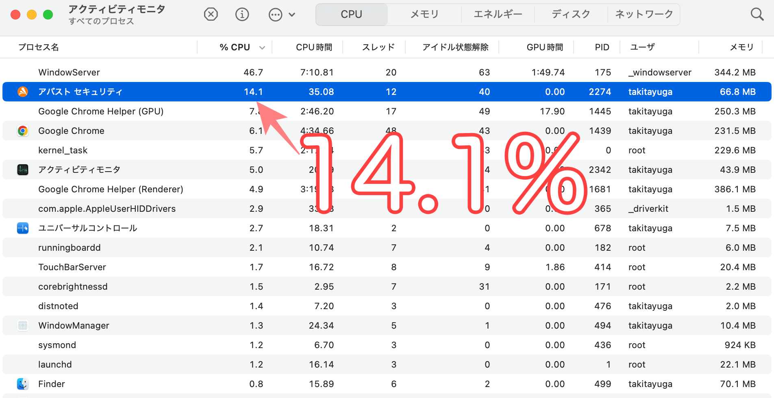
Task: Switch to the エネルギー tab
Action: (x=498, y=15)
